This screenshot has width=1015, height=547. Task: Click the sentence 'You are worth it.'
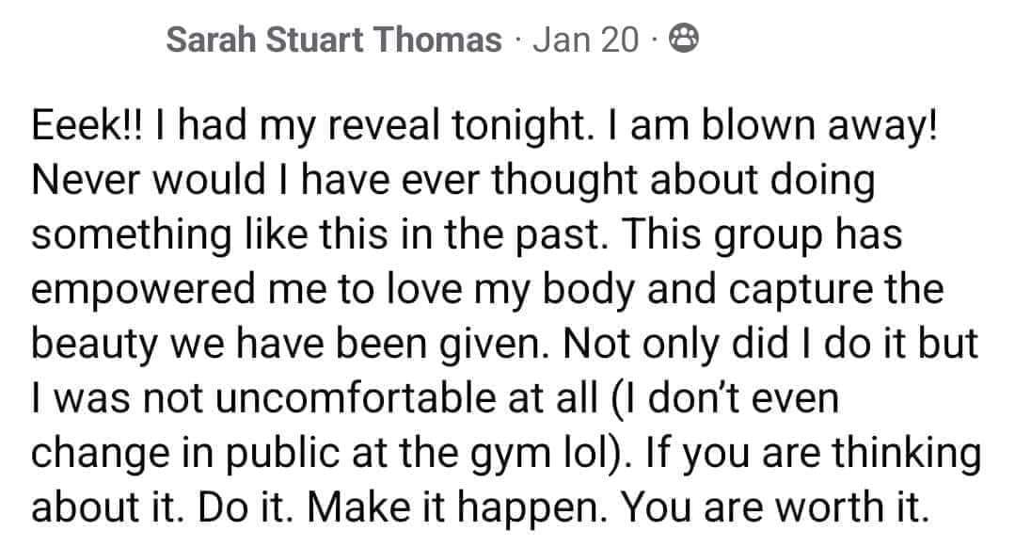coord(775,507)
